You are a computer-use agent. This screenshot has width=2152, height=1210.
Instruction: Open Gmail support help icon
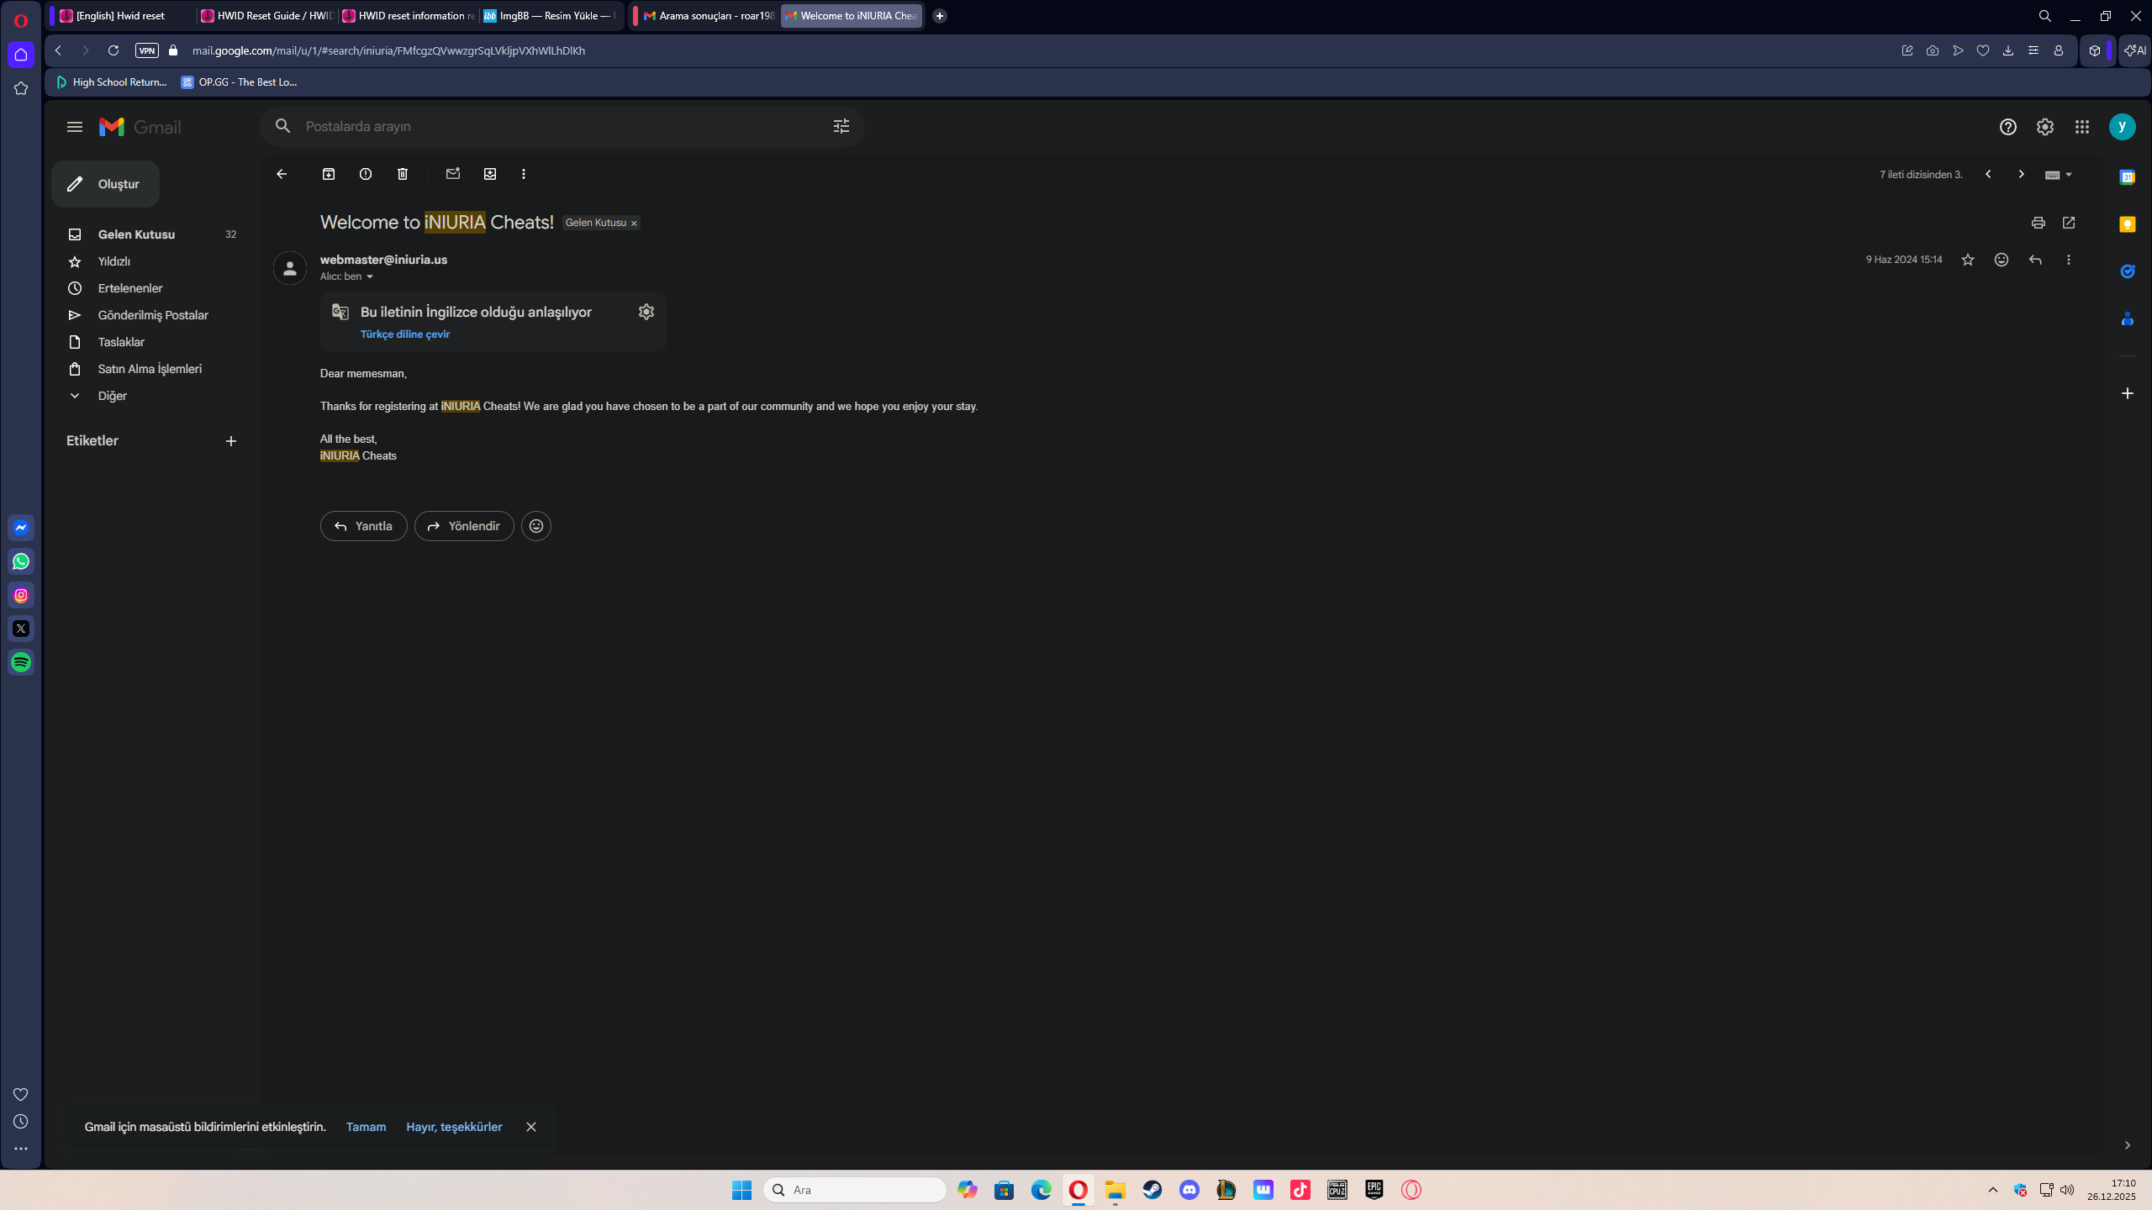[x=2008, y=127]
